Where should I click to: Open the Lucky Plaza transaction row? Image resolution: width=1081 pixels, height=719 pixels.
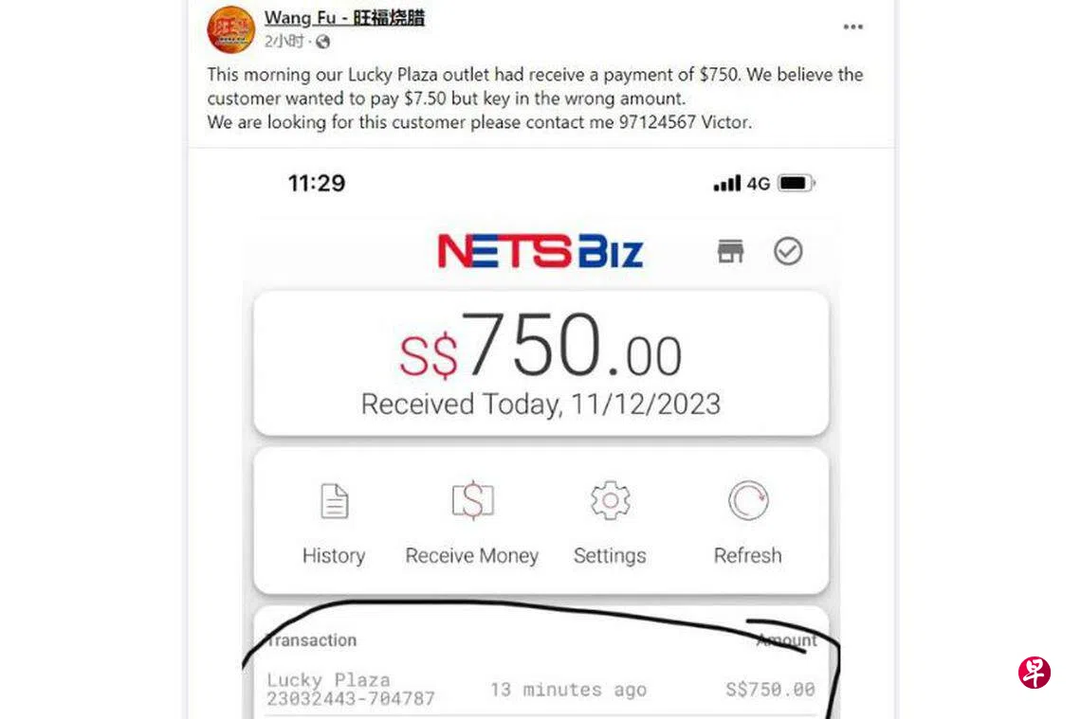541,690
